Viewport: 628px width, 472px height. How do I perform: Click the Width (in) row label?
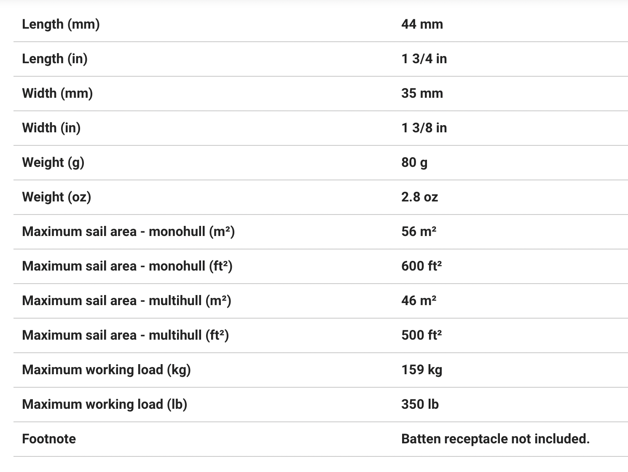click(51, 128)
